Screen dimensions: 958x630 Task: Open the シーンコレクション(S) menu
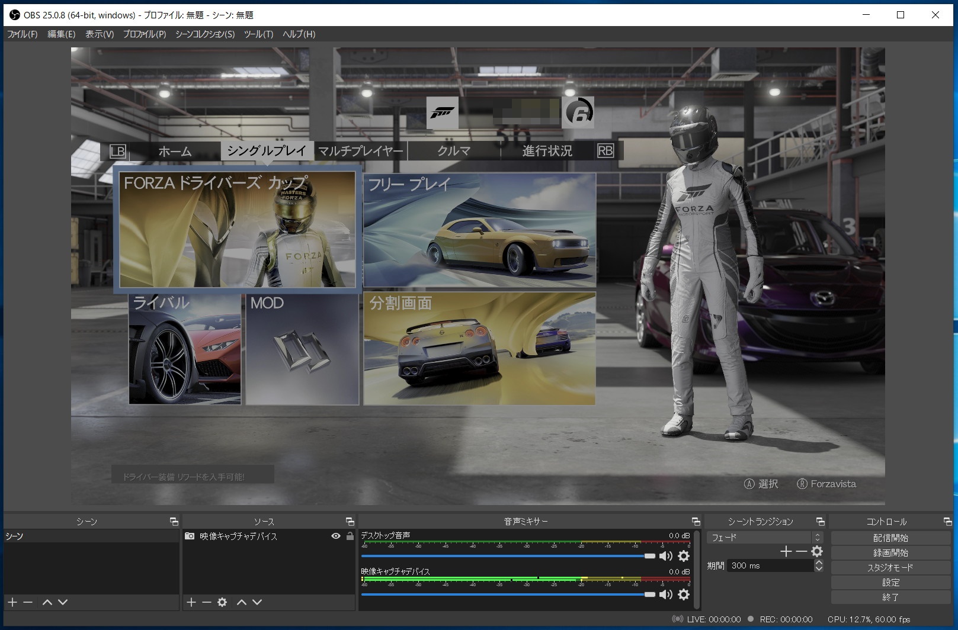pyautogui.click(x=205, y=34)
